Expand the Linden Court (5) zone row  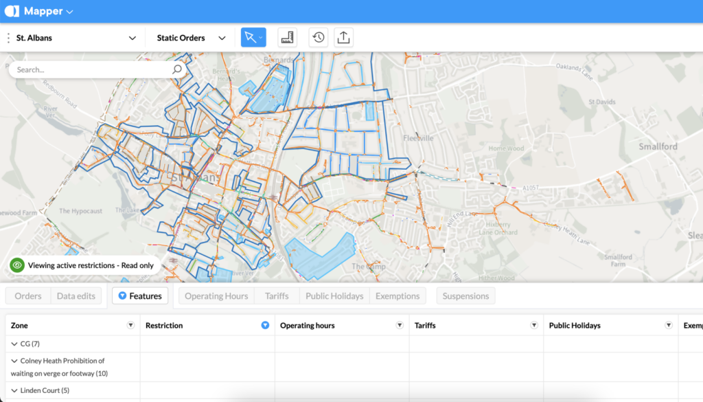(x=14, y=390)
